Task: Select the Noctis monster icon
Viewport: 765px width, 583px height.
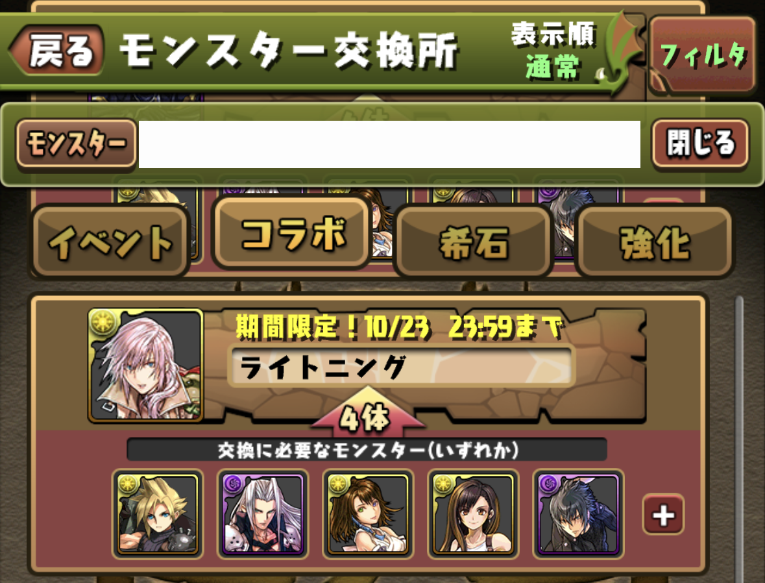Action: pos(578,514)
